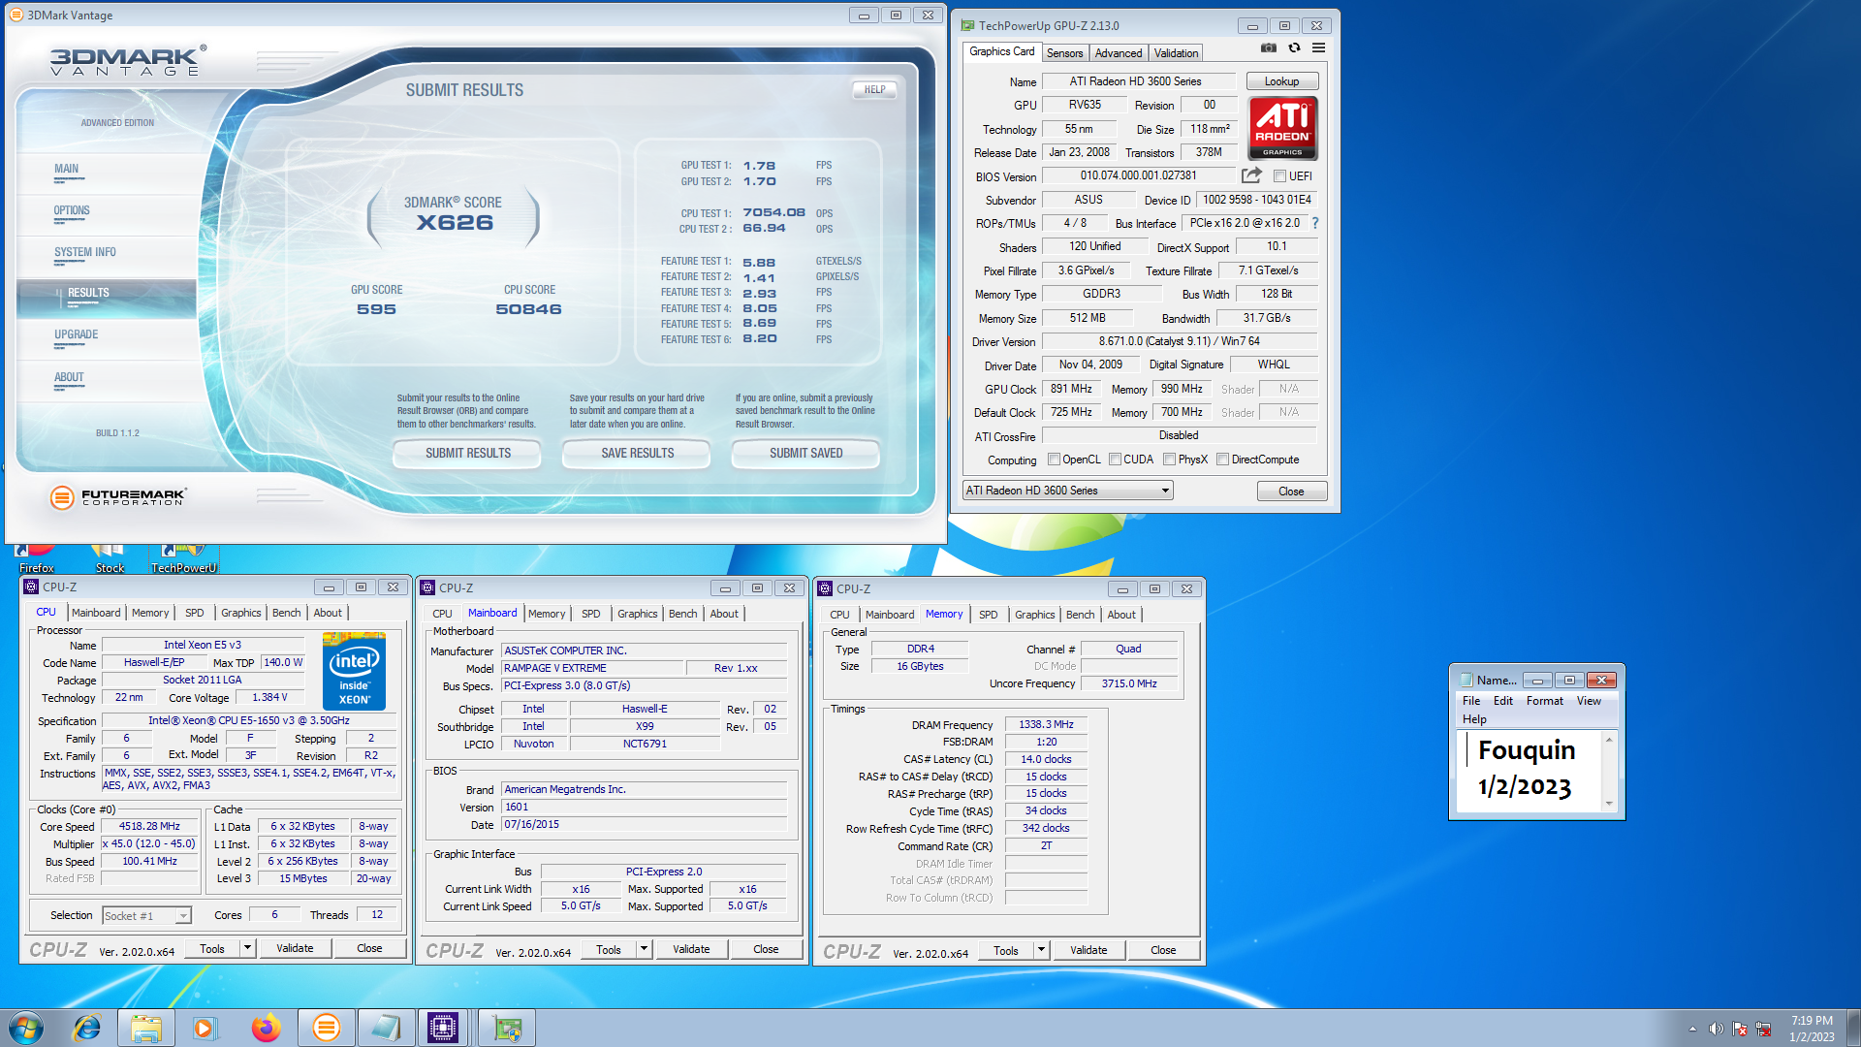Screen dimensions: 1861x1047
Task: Open Windows Media Player from the taskbar
Action: click(x=205, y=1028)
